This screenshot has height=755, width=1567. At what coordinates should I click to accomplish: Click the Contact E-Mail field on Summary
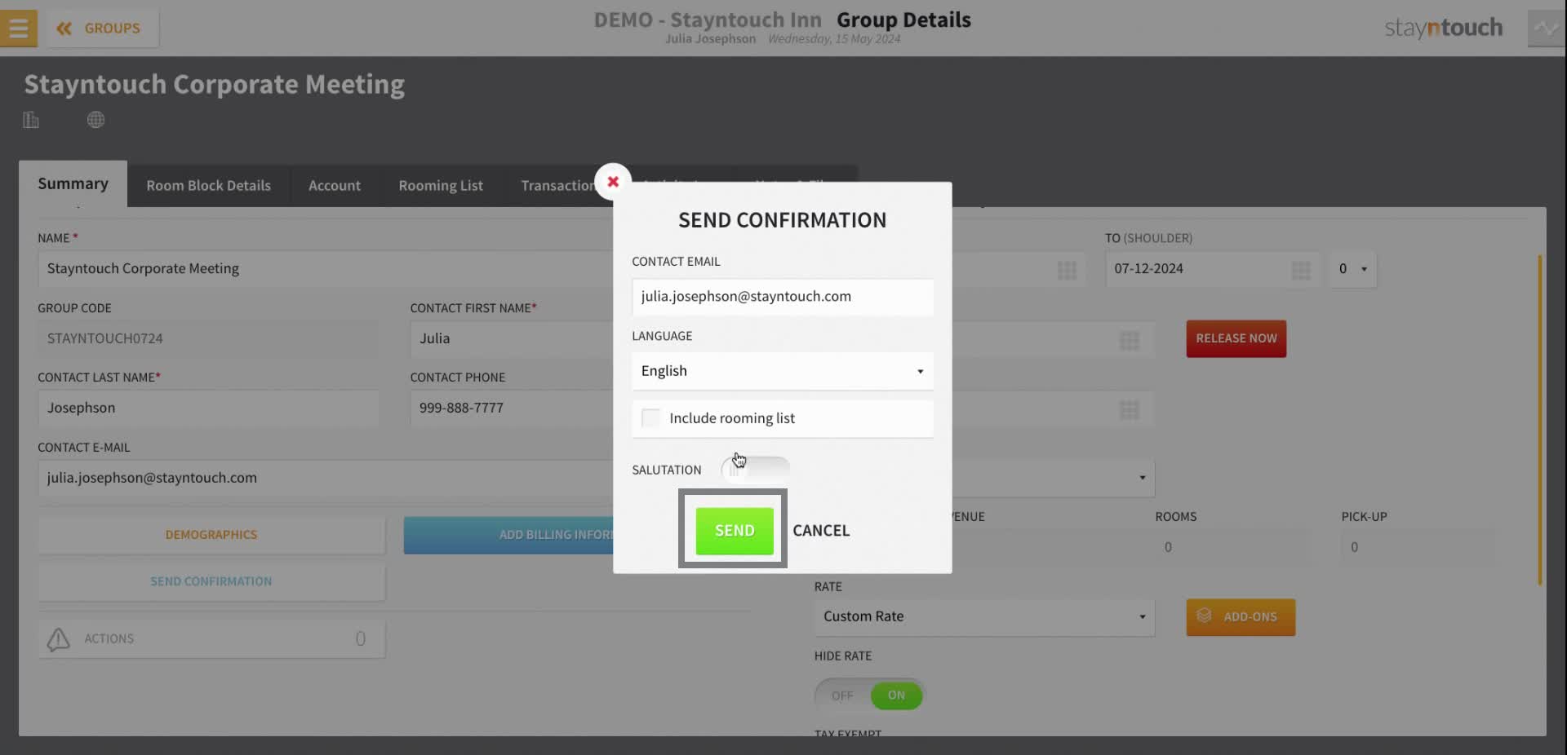click(x=325, y=479)
